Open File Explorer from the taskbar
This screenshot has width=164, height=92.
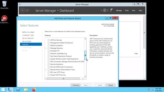click(26, 90)
